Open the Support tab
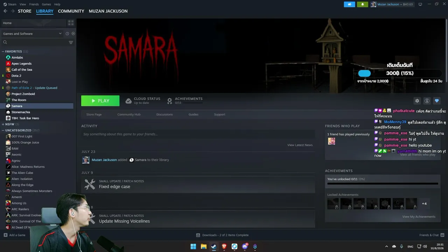This screenshot has height=252, width=448. coord(219,114)
